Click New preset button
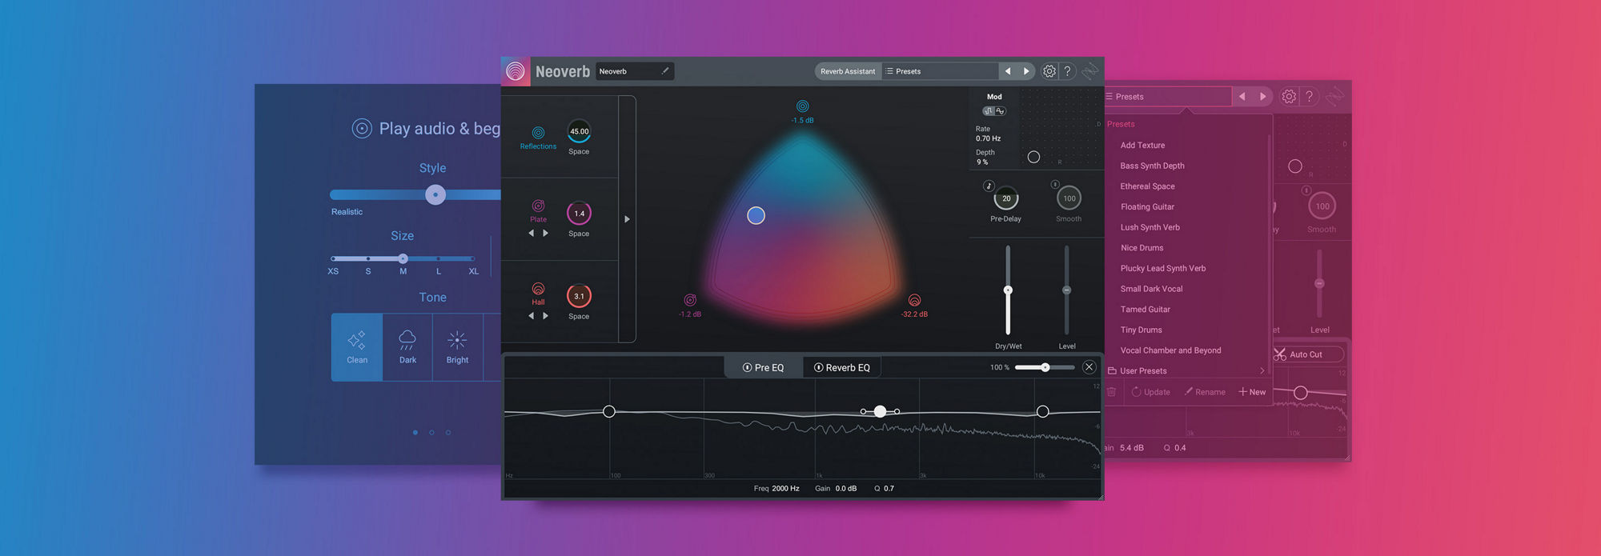The image size is (1601, 556). click(1252, 392)
